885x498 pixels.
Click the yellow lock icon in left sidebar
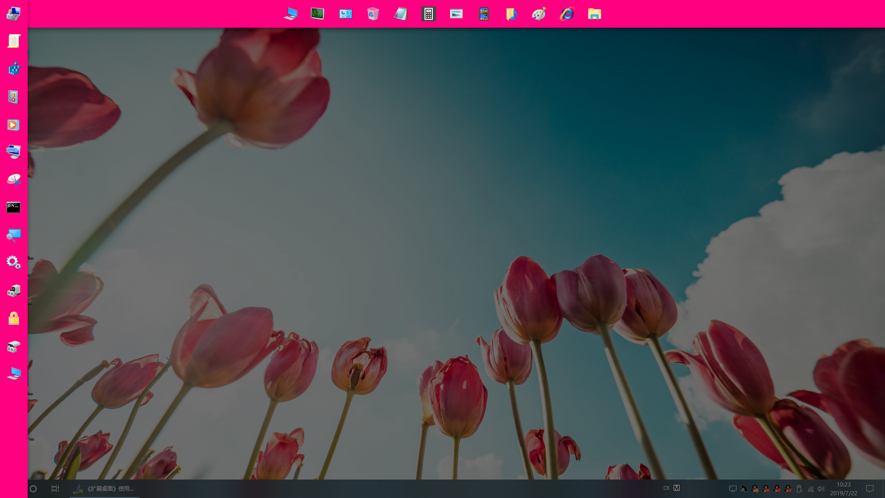(x=13, y=318)
